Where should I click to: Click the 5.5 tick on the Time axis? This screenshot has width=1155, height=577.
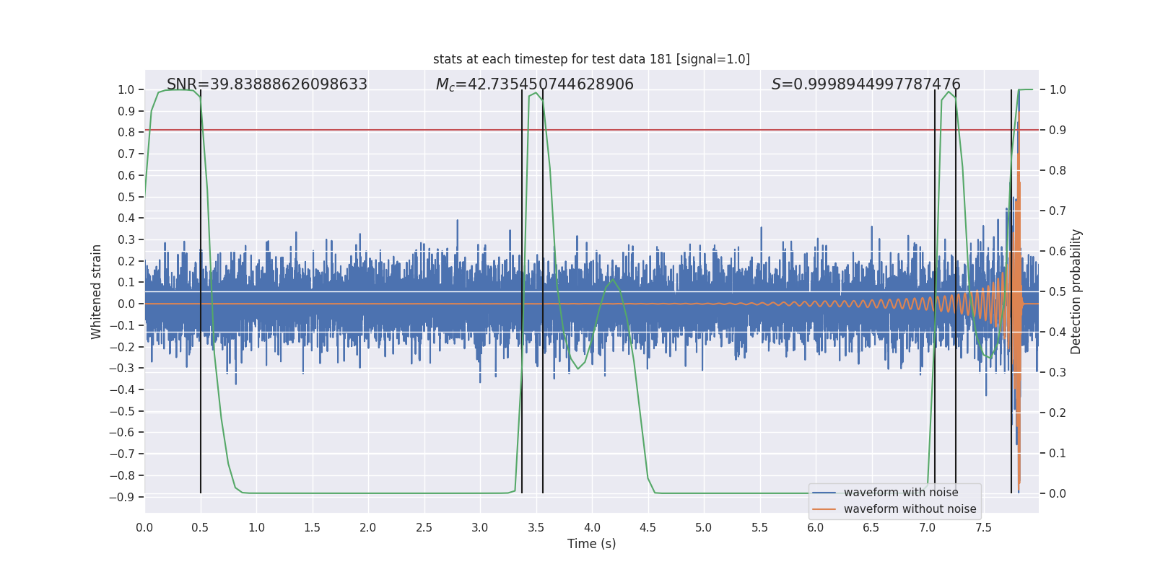click(x=760, y=527)
